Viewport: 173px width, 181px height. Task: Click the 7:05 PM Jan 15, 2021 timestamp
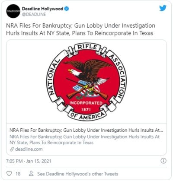coord(29,161)
